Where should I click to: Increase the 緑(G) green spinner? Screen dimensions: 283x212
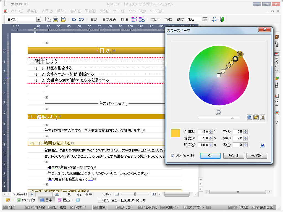245,137
